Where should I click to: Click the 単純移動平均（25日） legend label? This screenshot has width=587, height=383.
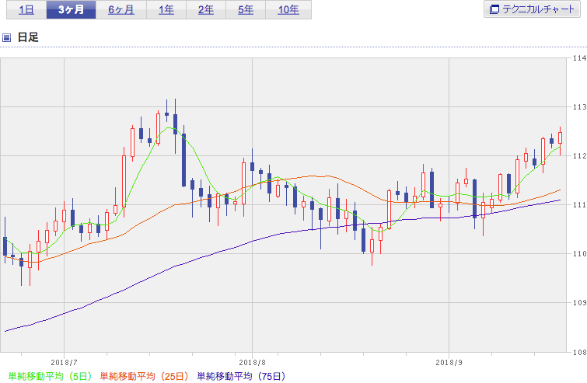tap(144, 376)
